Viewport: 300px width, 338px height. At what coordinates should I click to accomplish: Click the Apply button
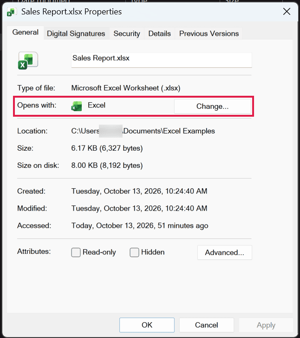pyautogui.click(x=266, y=325)
